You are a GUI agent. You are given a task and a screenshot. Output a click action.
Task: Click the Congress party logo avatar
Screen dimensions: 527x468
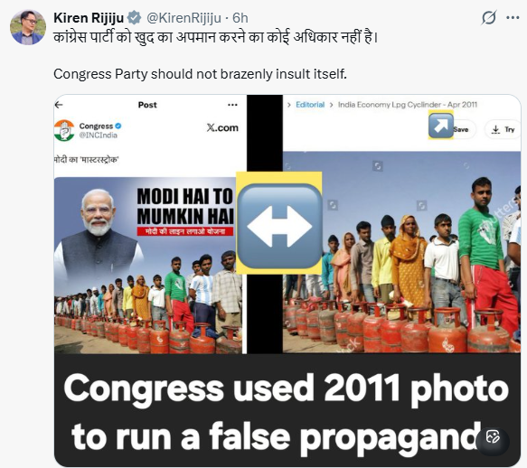tap(64, 130)
